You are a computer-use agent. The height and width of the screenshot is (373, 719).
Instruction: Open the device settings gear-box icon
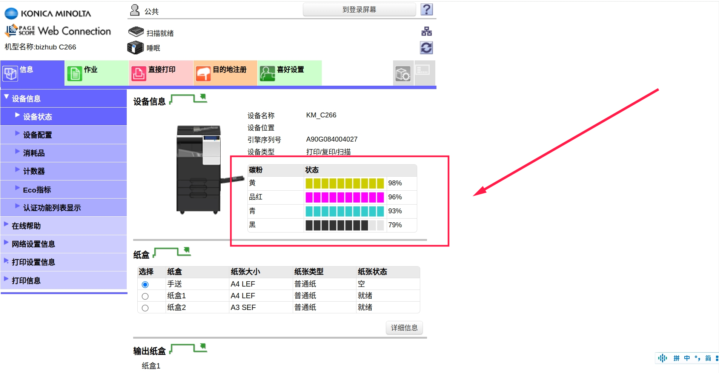[403, 74]
